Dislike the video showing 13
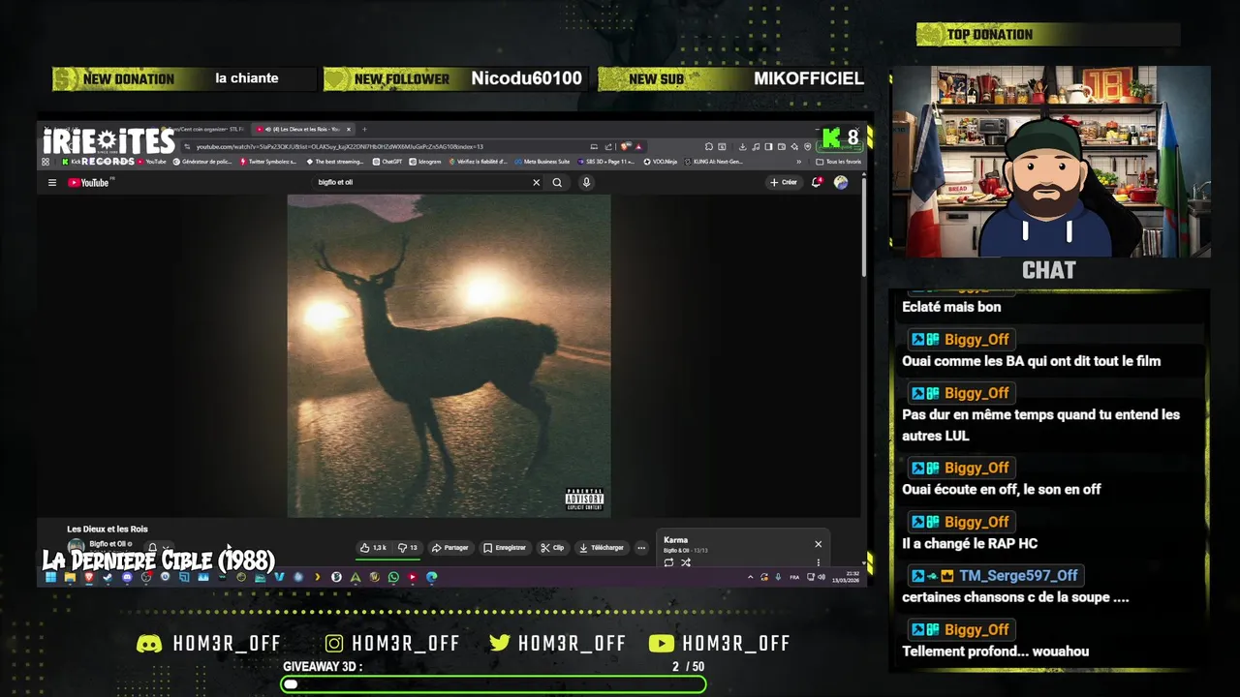Screen dimensions: 1240x697 point(408,548)
